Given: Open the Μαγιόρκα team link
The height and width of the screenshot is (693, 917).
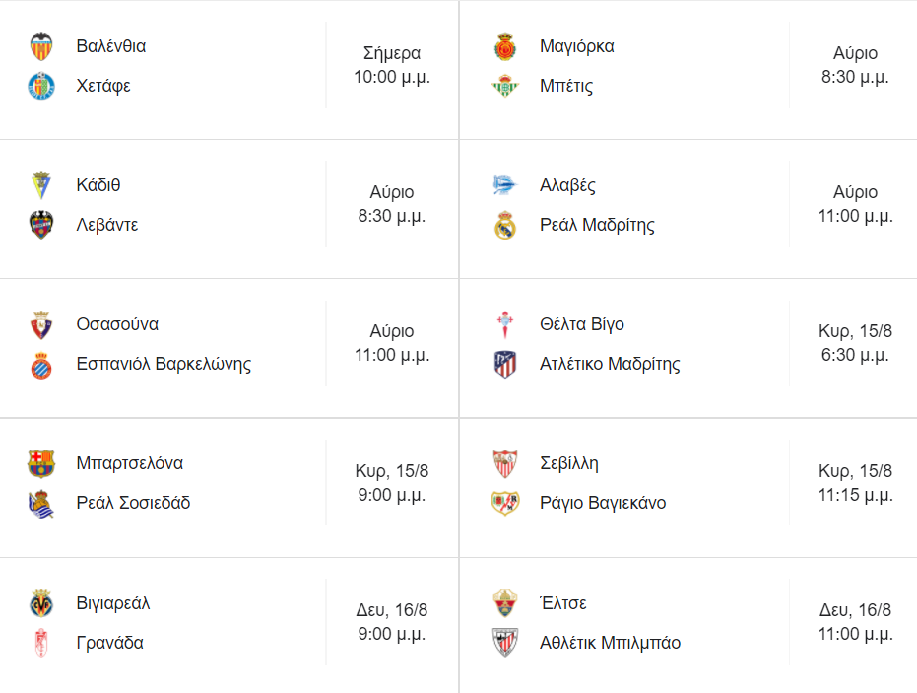Looking at the screenshot, I should (x=576, y=46).
